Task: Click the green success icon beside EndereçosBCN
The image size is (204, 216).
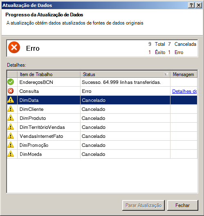Action: (11, 82)
